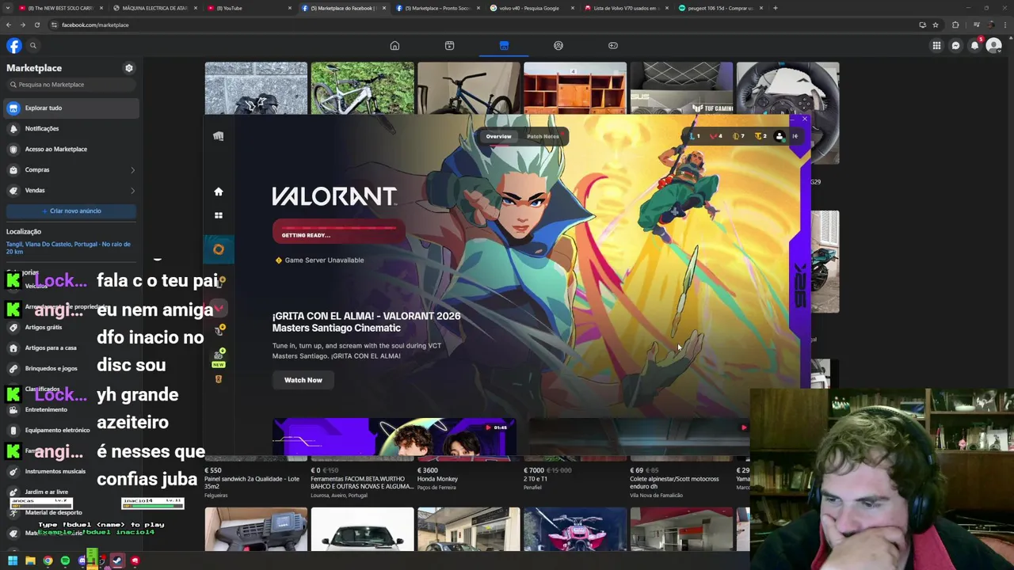
Task: Click the Riot fist logo in client sidebar
Action: coord(219,136)
